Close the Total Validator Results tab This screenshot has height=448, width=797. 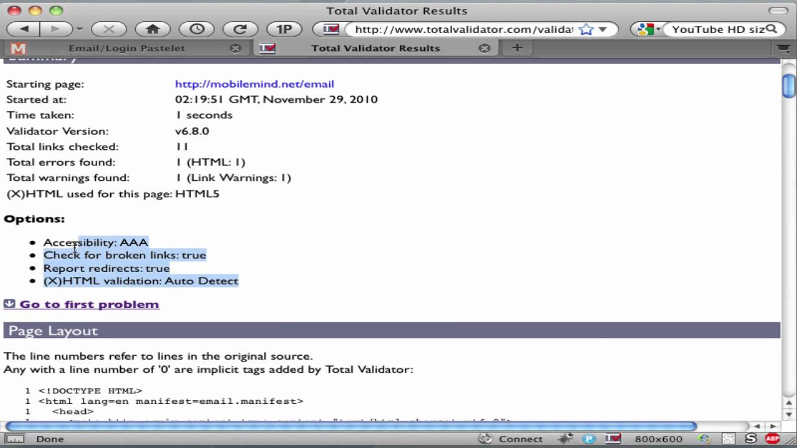pos(484,48)
